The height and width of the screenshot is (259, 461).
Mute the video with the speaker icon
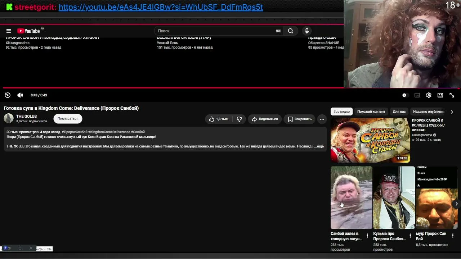point(20,95)
